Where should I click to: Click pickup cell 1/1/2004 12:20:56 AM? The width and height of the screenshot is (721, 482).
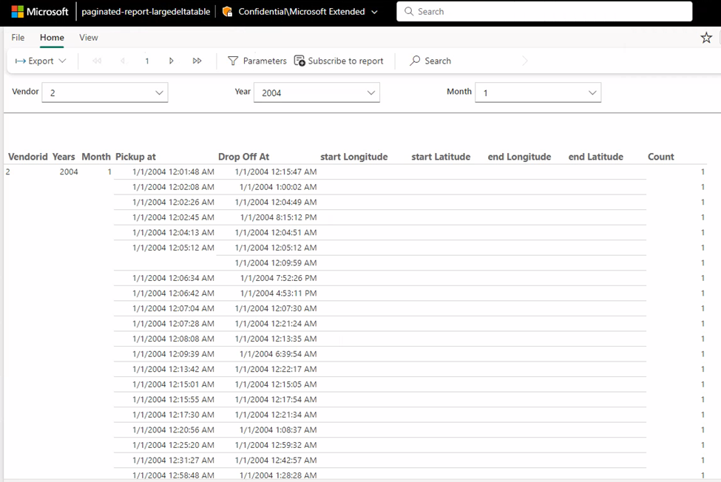pos(173,430)
